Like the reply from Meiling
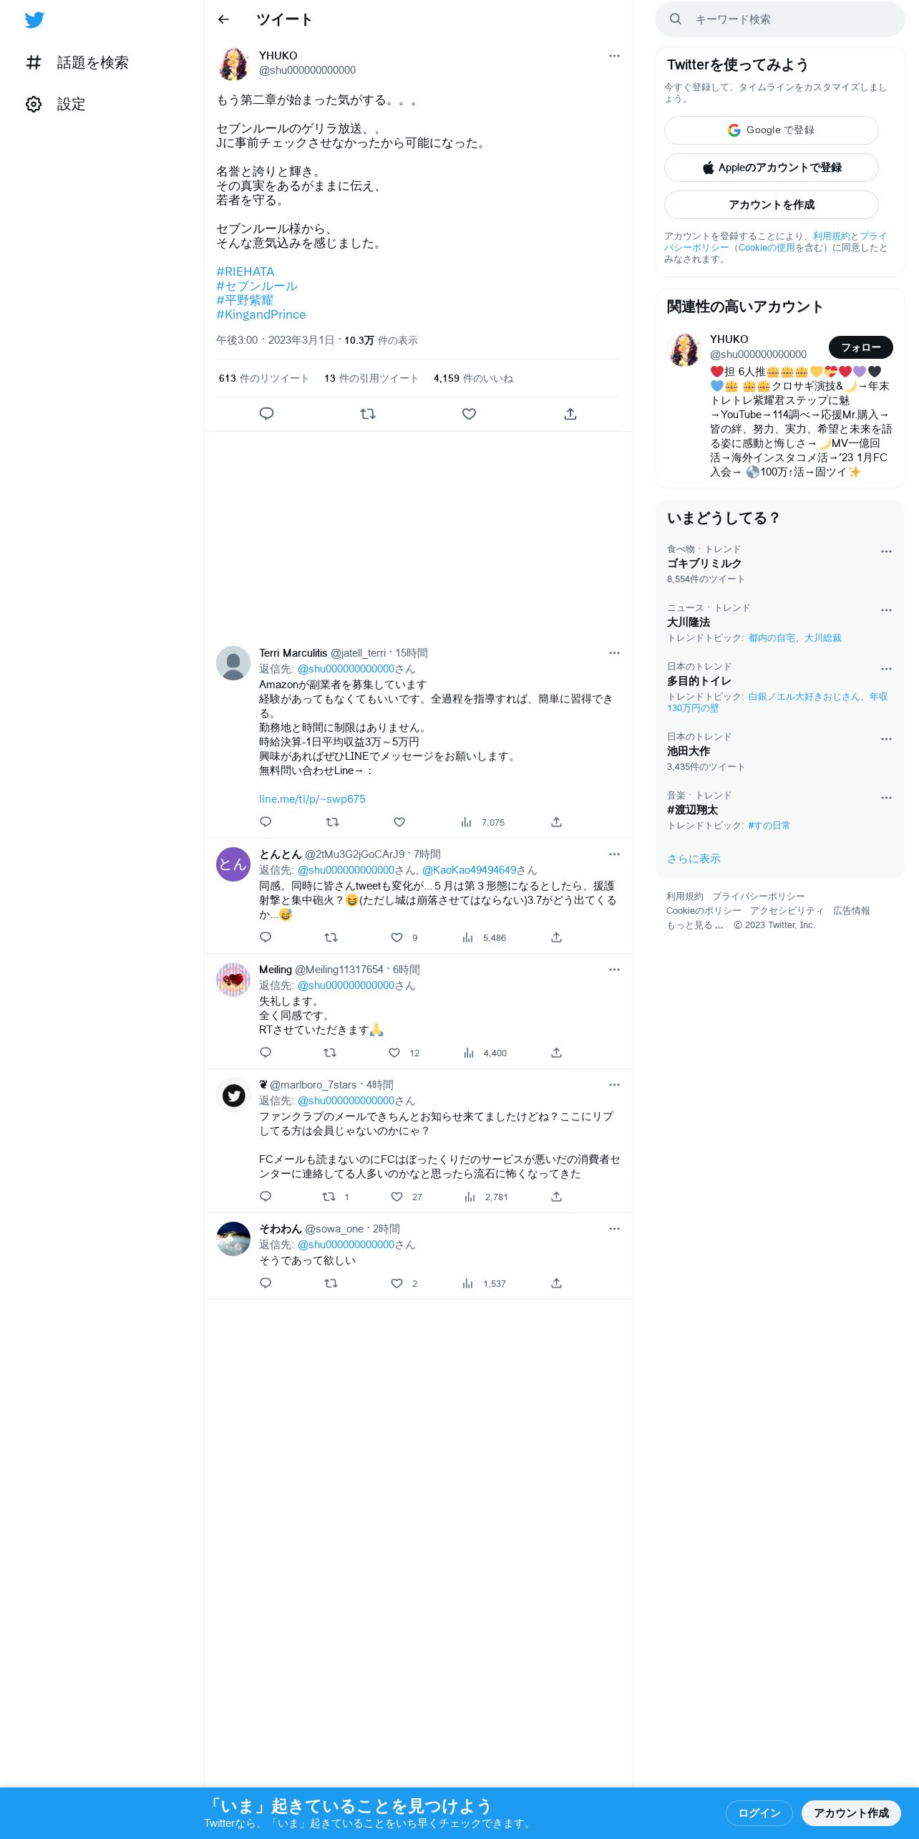This screenshot has width=919, height=1839. (394, 1053)
